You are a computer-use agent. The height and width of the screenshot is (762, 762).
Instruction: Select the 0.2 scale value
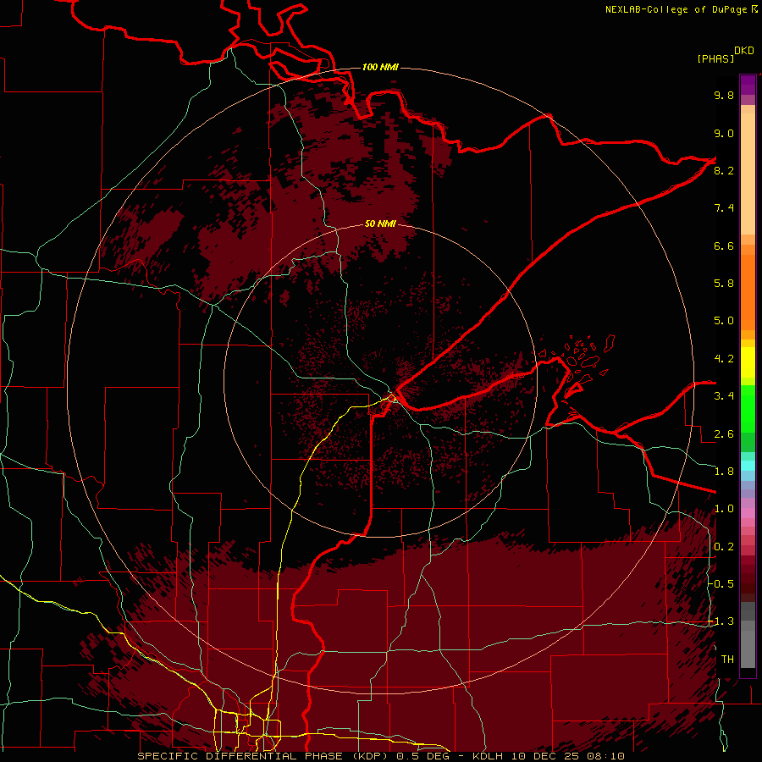(x=724, y=546)
